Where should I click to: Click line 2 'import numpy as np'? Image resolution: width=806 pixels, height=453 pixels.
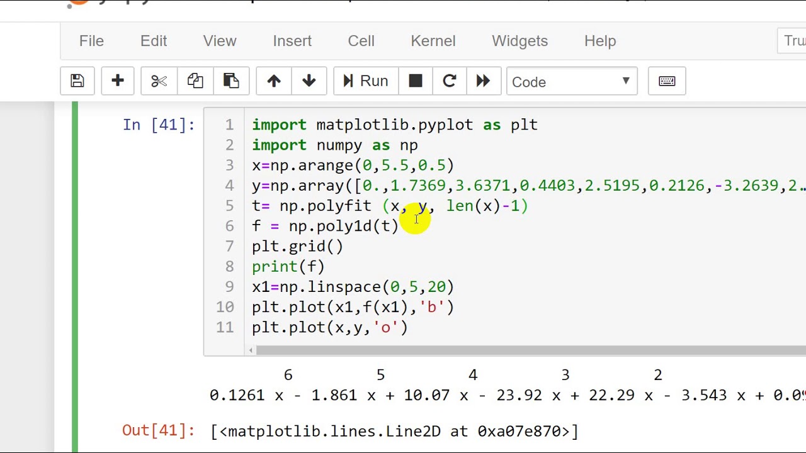pos(335,145)
